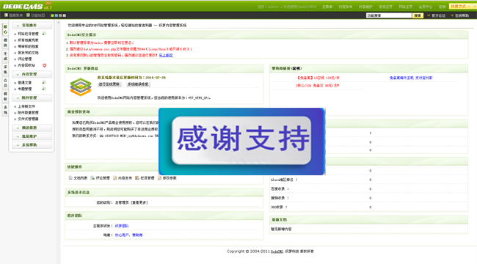Open 文件式管理器 in the sidebar

(28, 119)
